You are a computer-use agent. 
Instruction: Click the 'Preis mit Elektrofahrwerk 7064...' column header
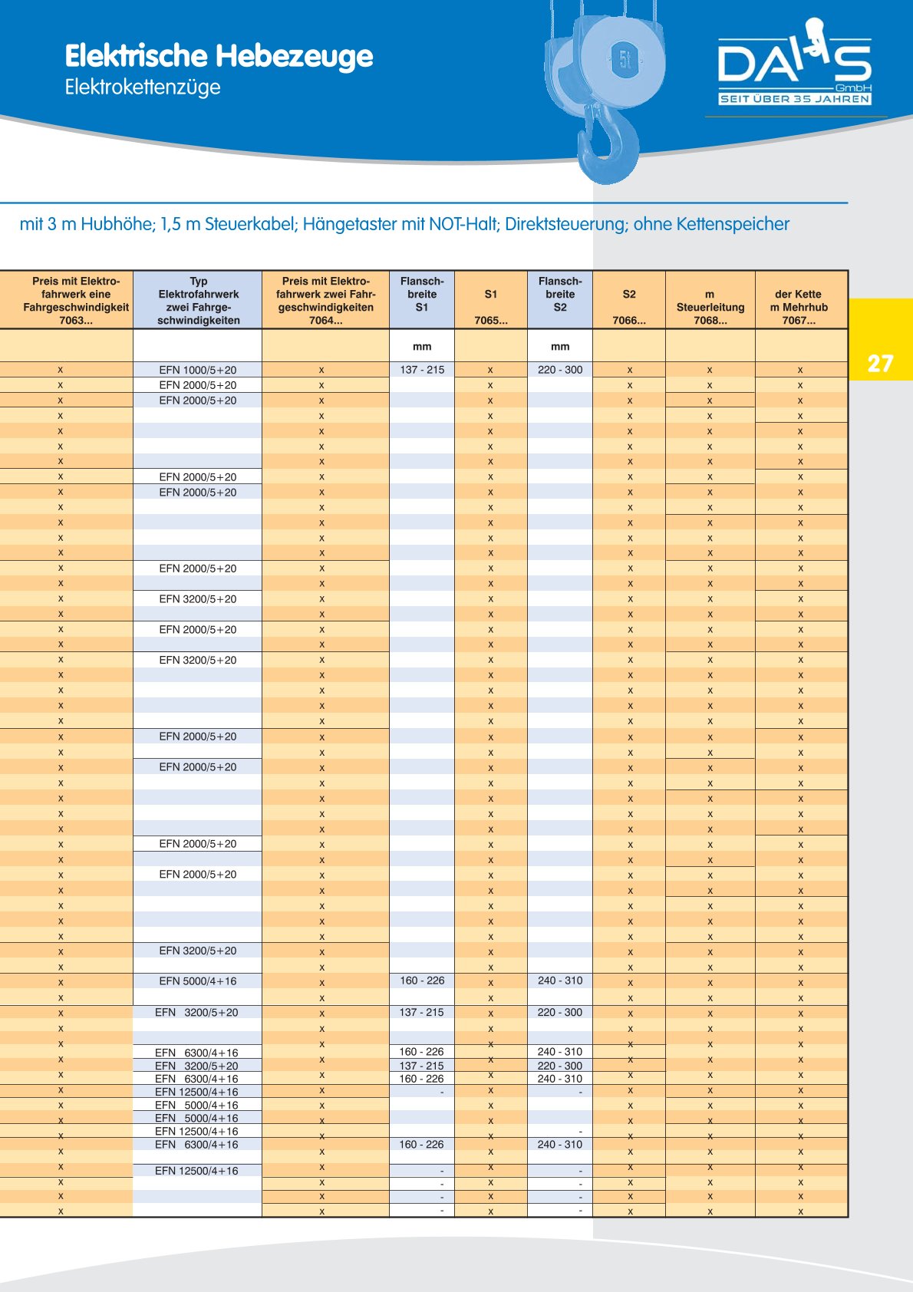[x=325, y=300]
